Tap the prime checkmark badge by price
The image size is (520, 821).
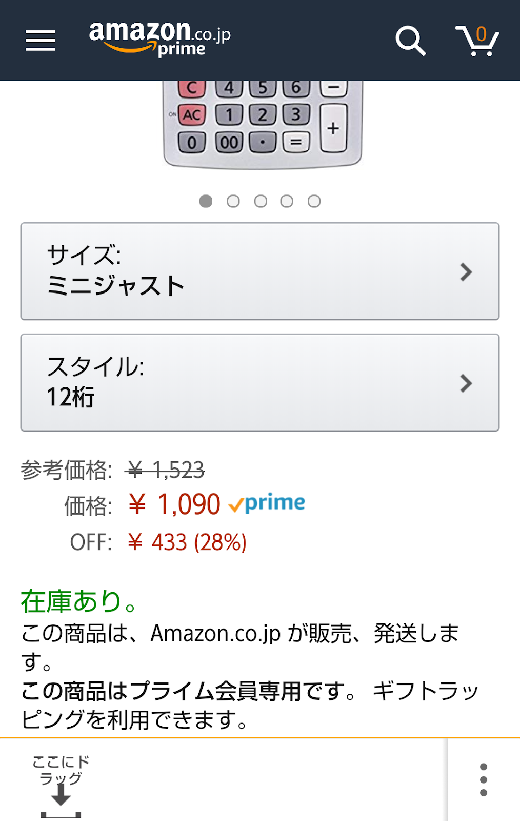click(267, 504)
